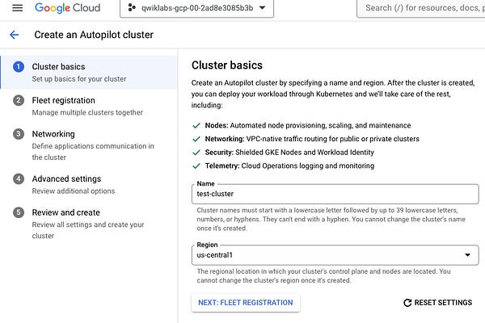Click the Name field containing test-cluster
This screenshot has height=323, width=485.
(x=335, y=194)
